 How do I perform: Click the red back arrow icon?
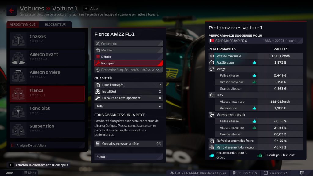(x=12, y=10)
